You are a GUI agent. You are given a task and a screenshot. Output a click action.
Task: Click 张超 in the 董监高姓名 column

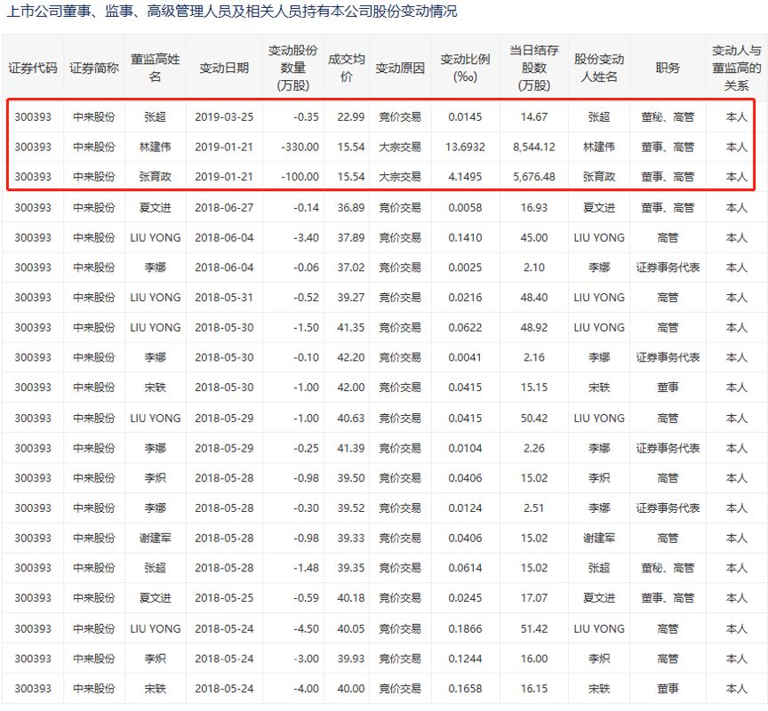point(157,116)
